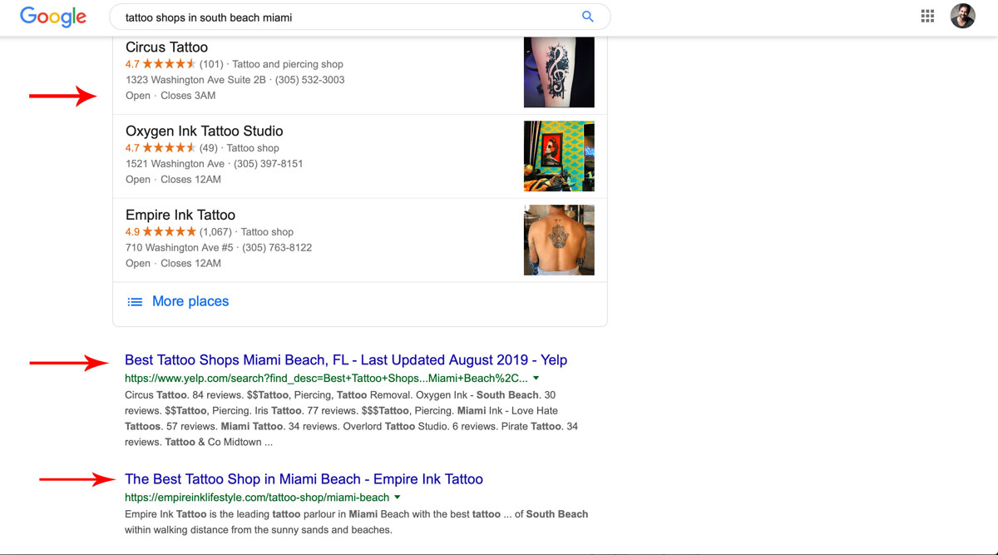Click the Empire Ink result description snippet

click(357, 522)
